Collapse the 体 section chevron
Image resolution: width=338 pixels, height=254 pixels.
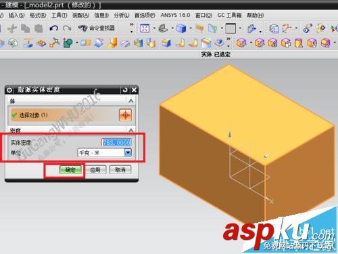[131, 101]
